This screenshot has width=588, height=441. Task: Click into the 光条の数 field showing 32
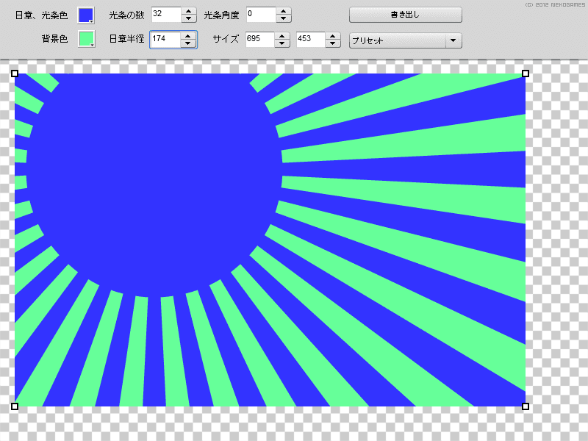[166, 15]
